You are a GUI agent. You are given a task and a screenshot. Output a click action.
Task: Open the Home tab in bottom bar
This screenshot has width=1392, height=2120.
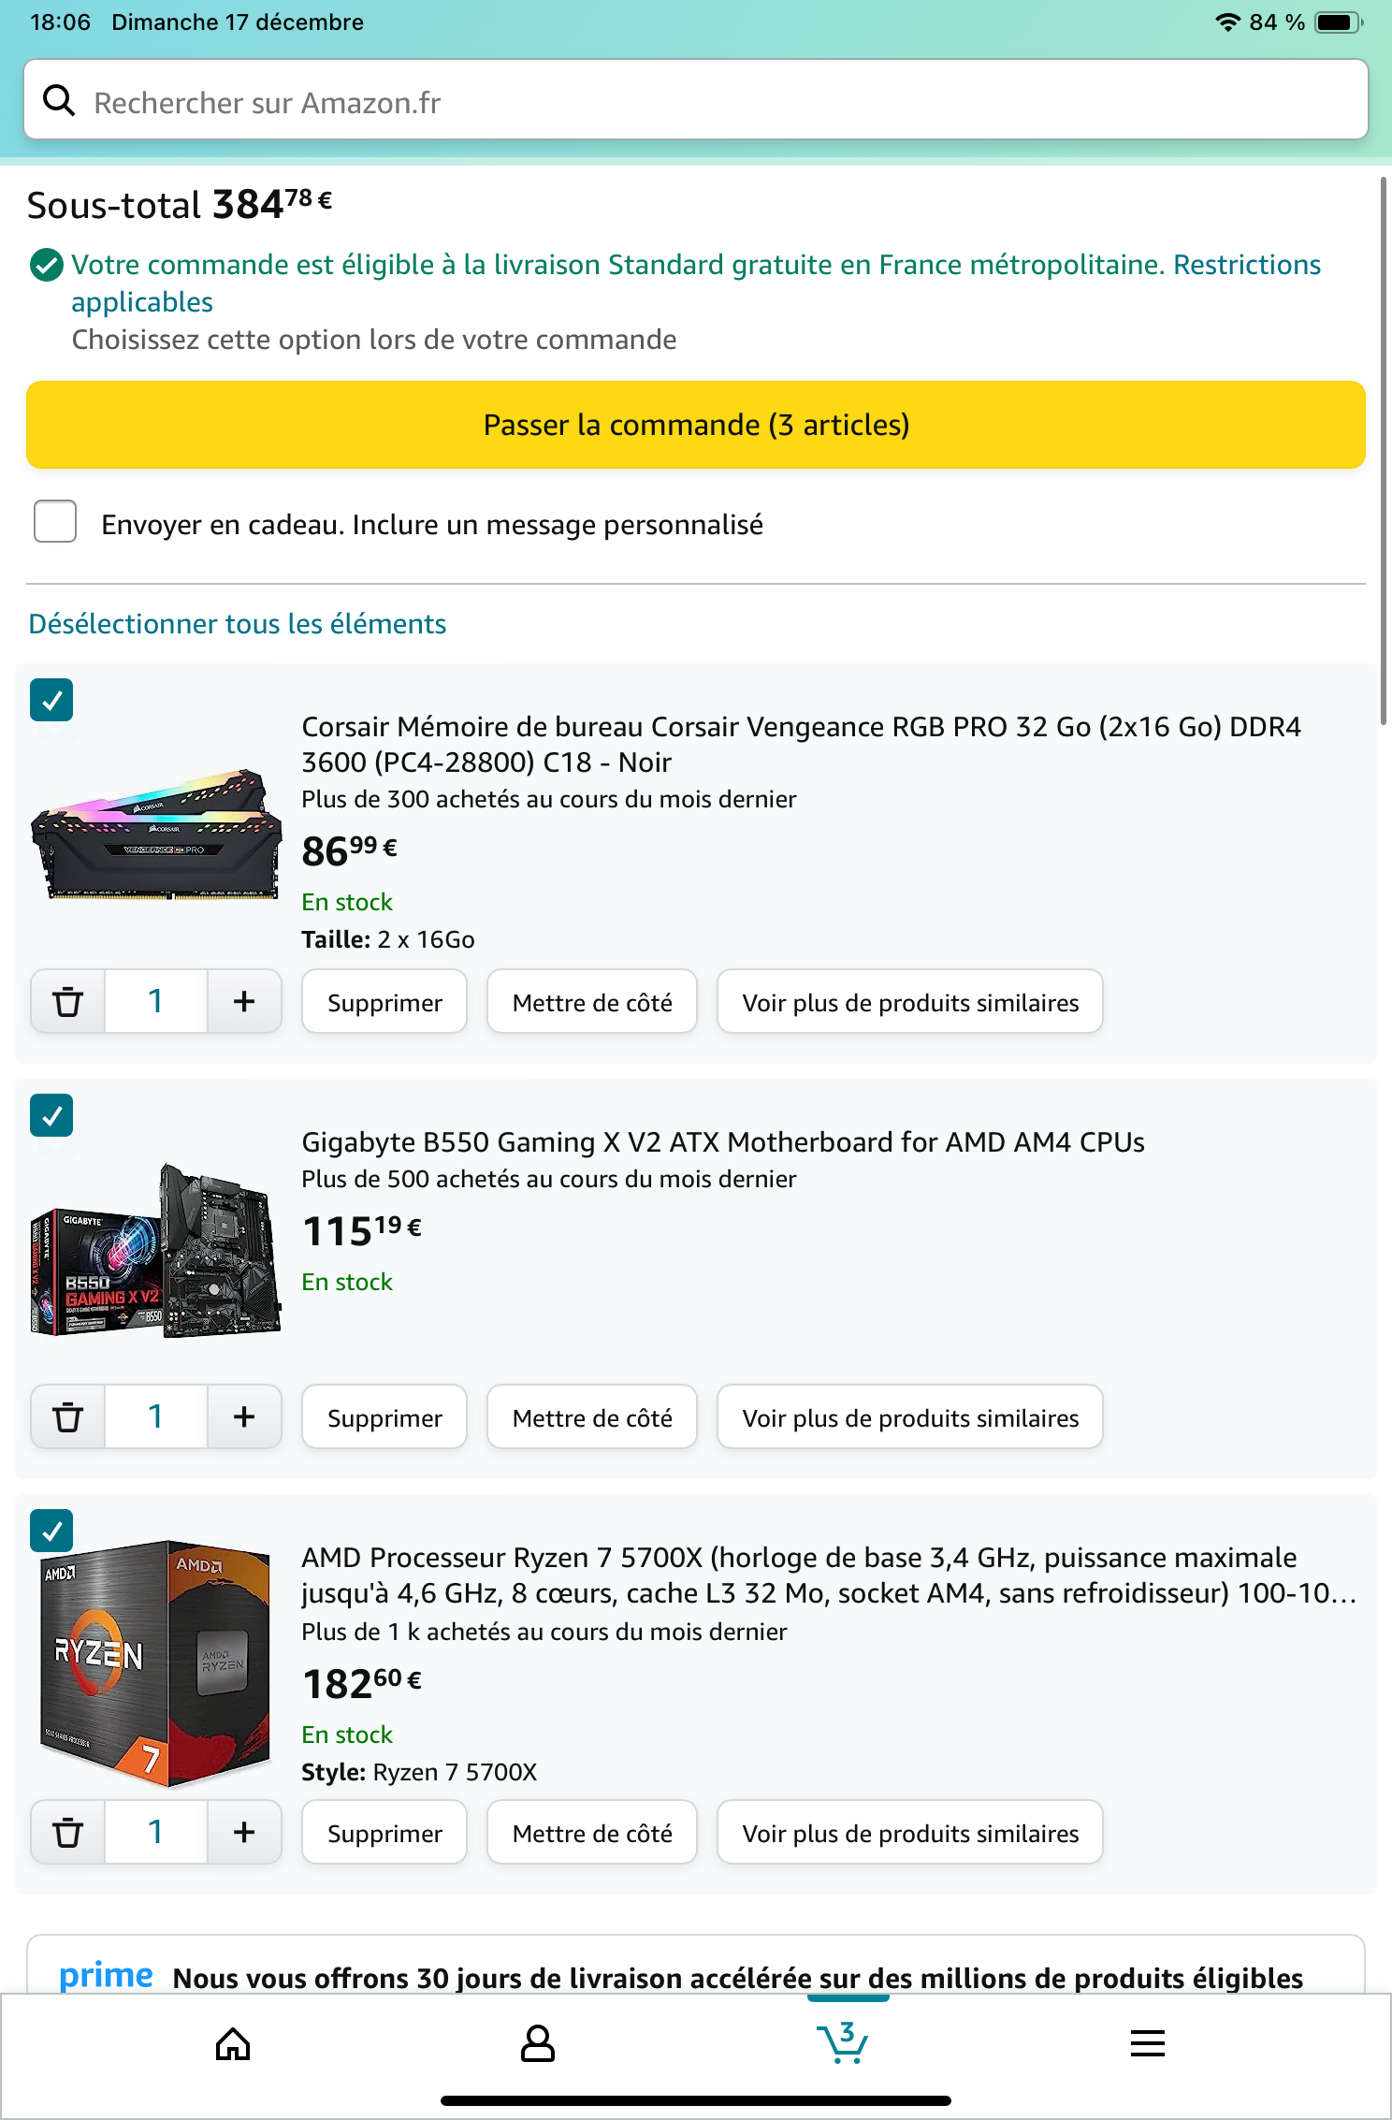click(x=233, y=2043)
